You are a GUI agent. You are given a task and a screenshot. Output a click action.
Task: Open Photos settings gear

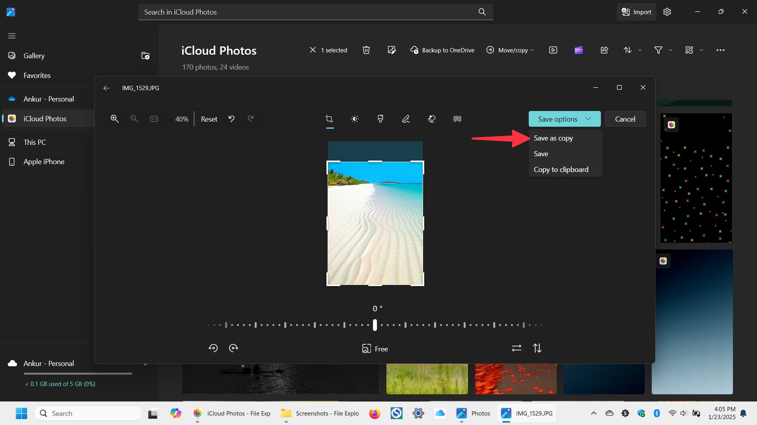(x=667, y=12)
